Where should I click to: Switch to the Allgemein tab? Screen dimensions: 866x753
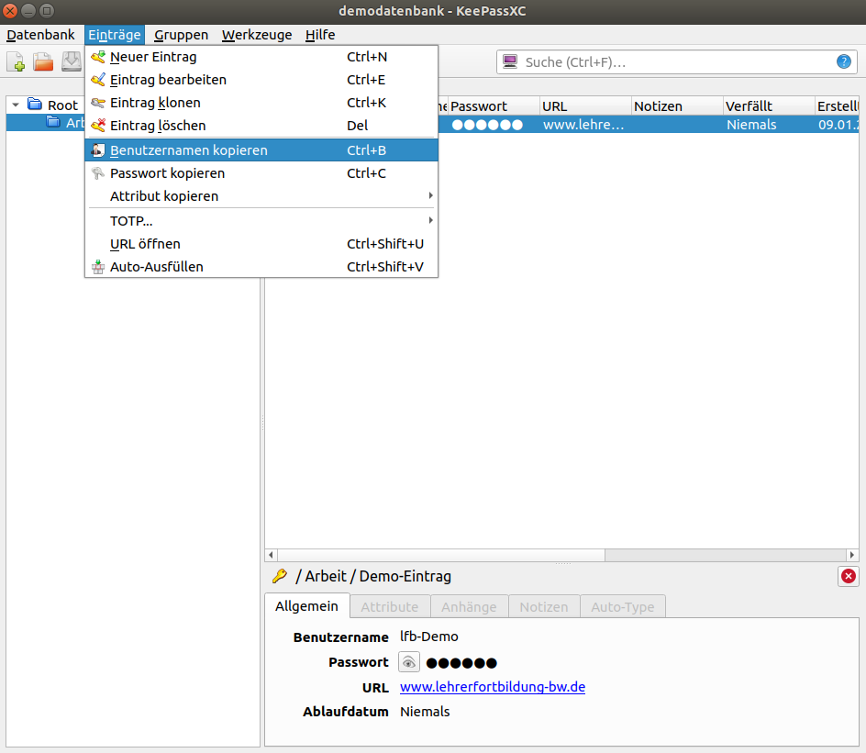307,606
